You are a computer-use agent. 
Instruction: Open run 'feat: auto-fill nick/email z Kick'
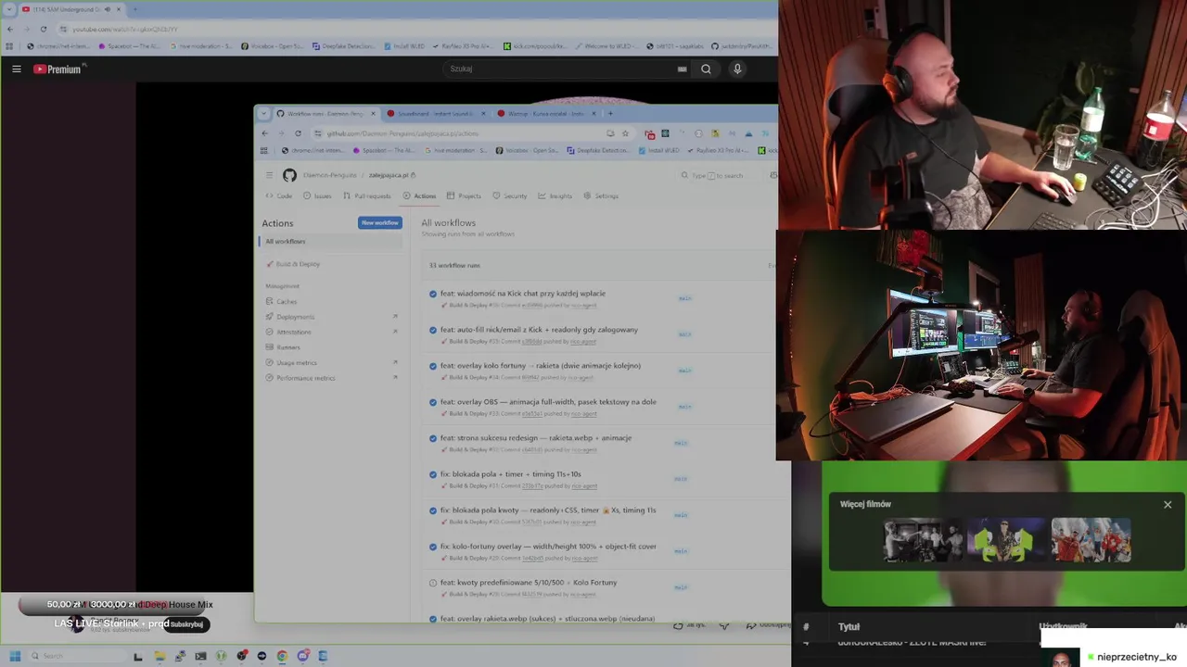coord(539,330)
